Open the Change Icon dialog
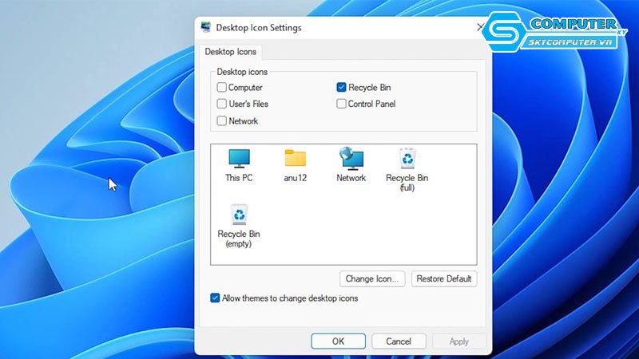639x359 pixels. tap(372, 278)
